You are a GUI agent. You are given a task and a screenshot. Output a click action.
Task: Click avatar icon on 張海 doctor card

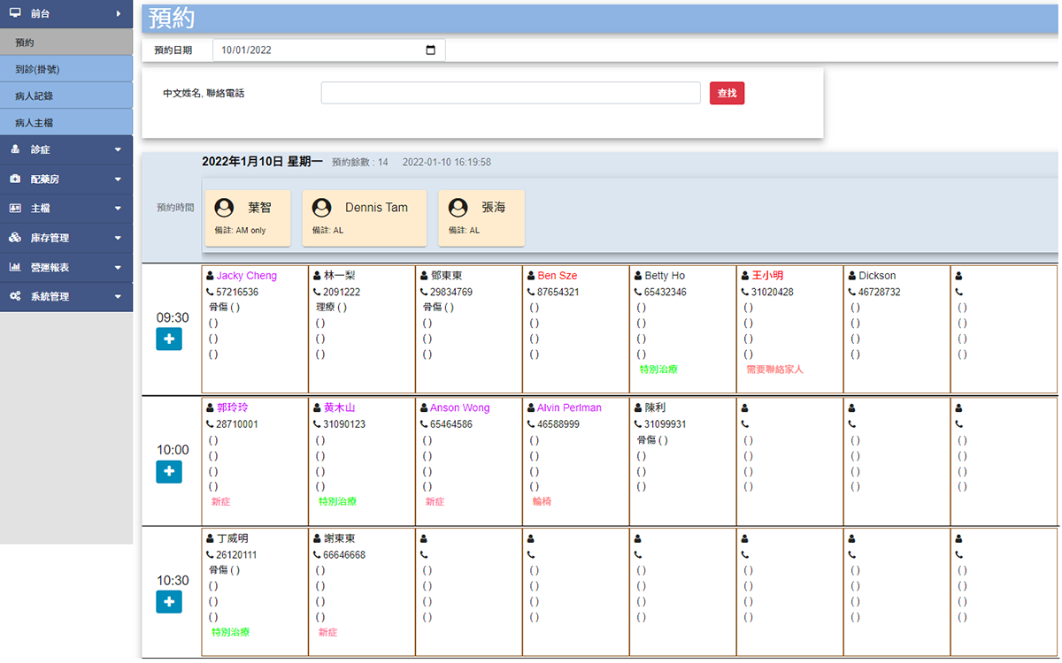pyautogui.click(x=458, y=207)
